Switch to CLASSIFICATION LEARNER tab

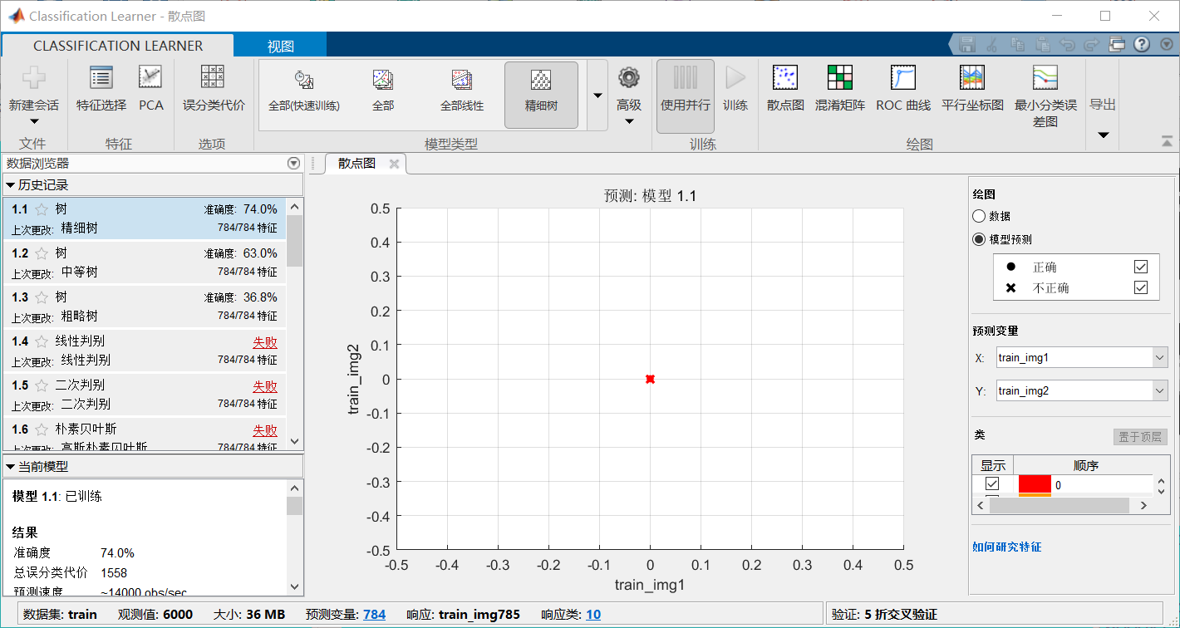pyautogui.click(x=118, y=46)
